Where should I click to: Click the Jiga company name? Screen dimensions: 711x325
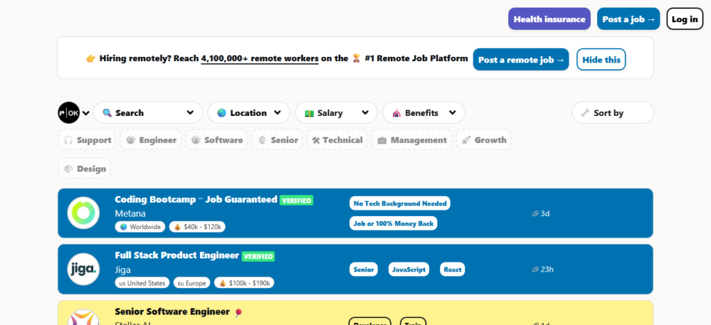[123, 270]
